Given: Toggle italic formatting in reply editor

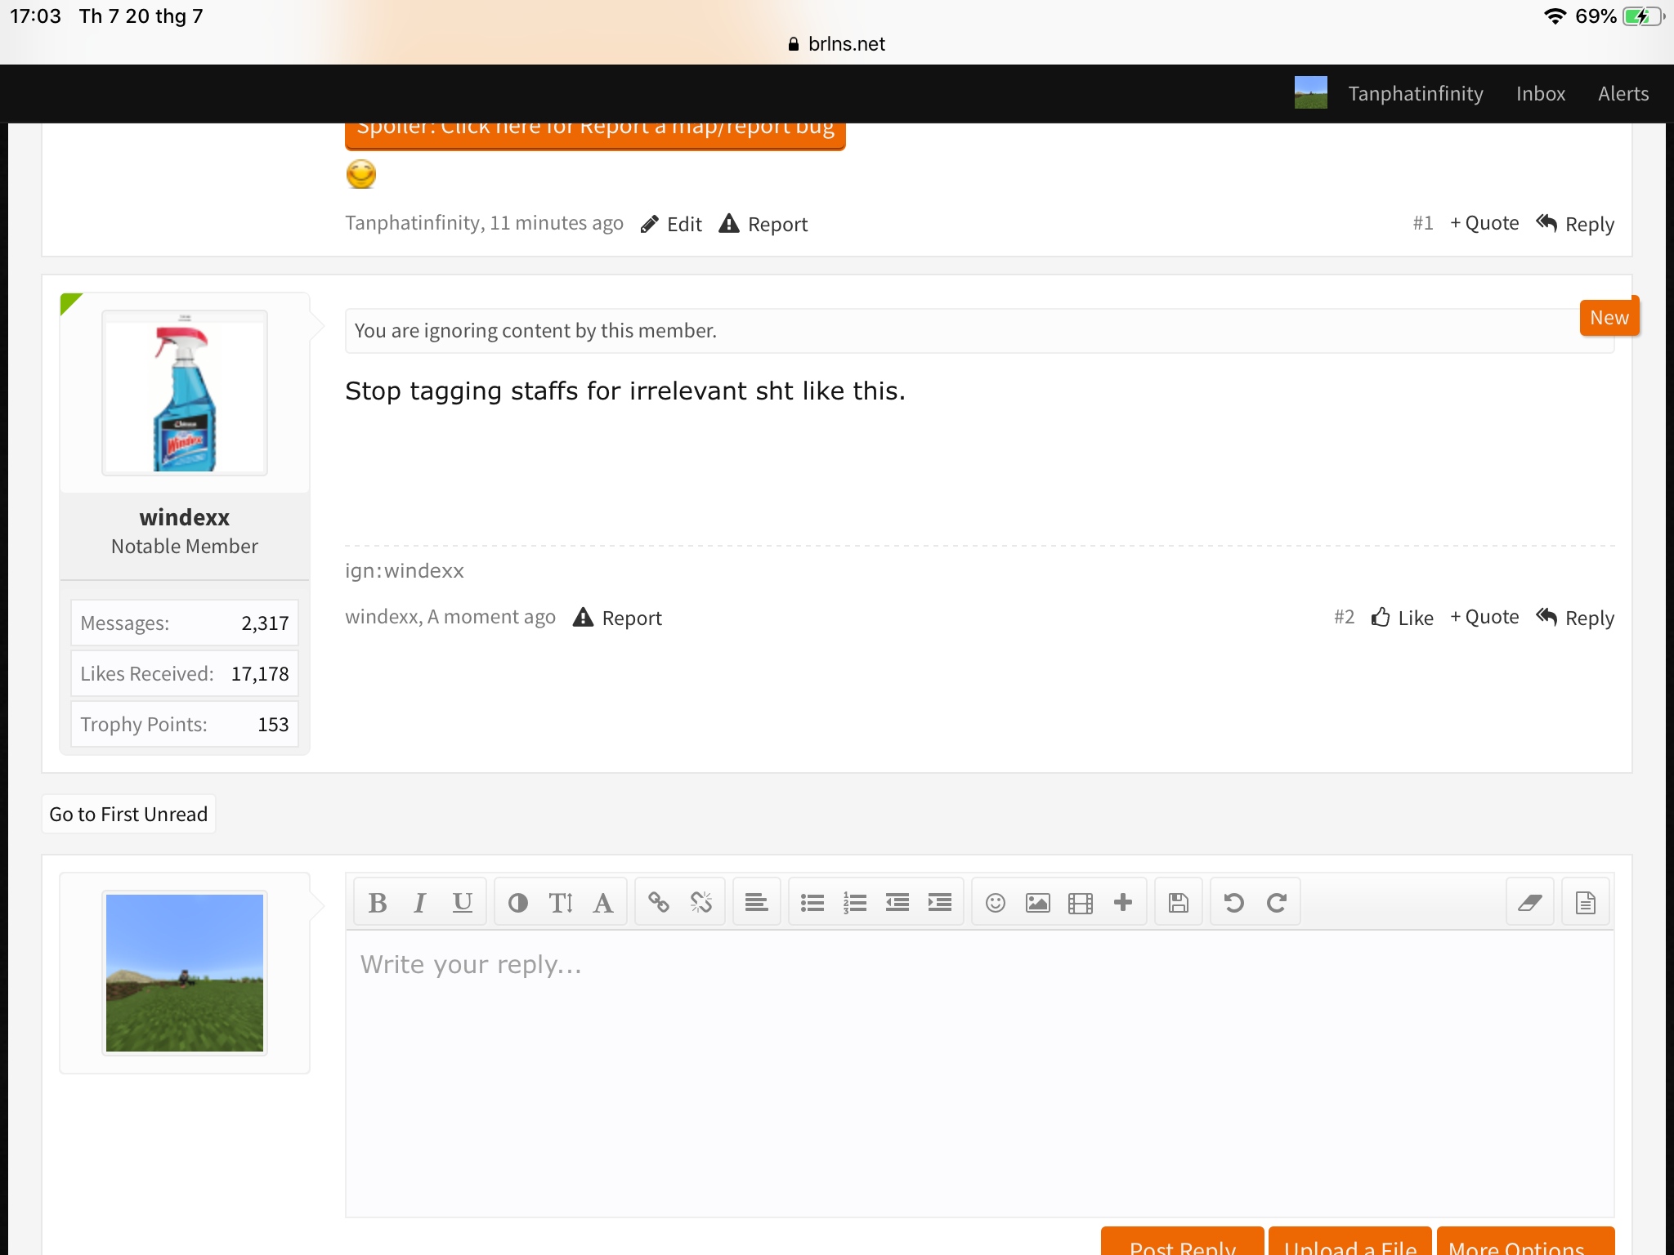Looking at the screenshot, I should pyautogui.click(x=420, y=902).
